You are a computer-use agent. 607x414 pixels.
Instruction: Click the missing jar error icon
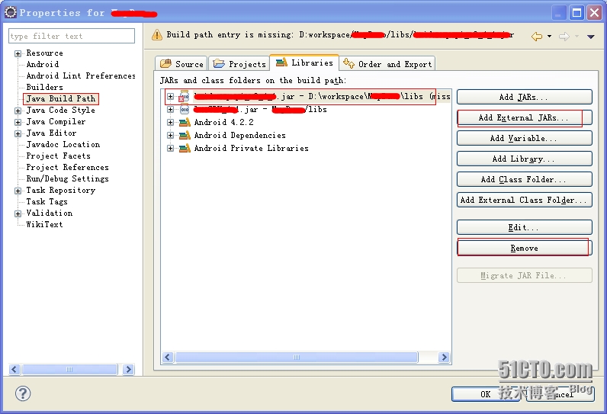(184, 96)
